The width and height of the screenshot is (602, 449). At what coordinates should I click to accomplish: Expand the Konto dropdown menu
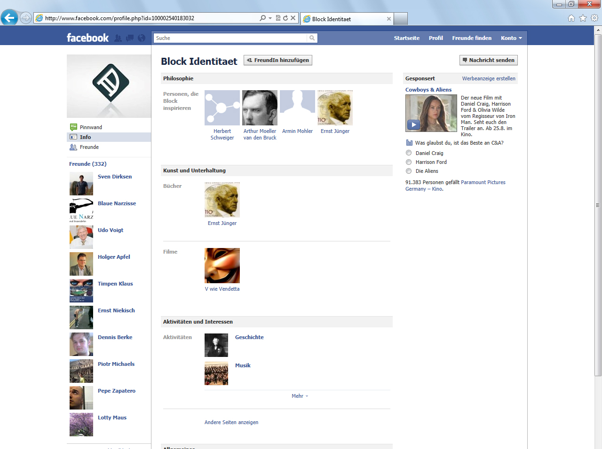(x=511, y=38)
